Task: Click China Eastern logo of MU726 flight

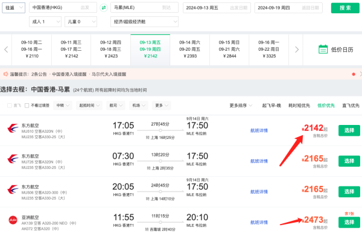Action: tap(13, 159)
